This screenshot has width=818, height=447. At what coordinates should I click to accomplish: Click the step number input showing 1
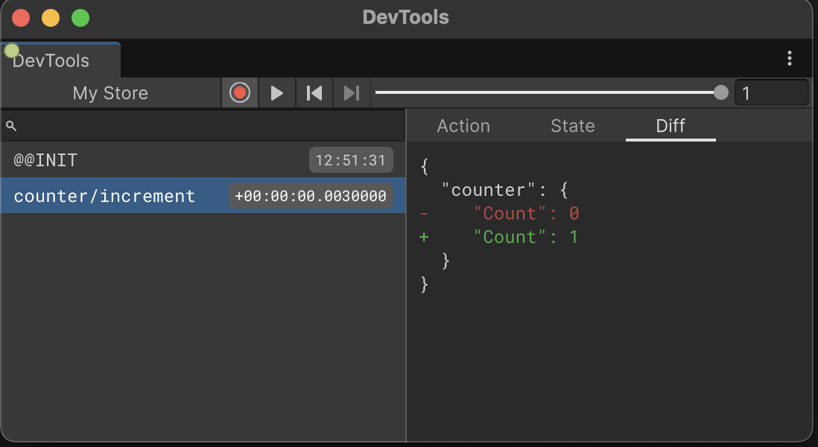tap(772, 92)
